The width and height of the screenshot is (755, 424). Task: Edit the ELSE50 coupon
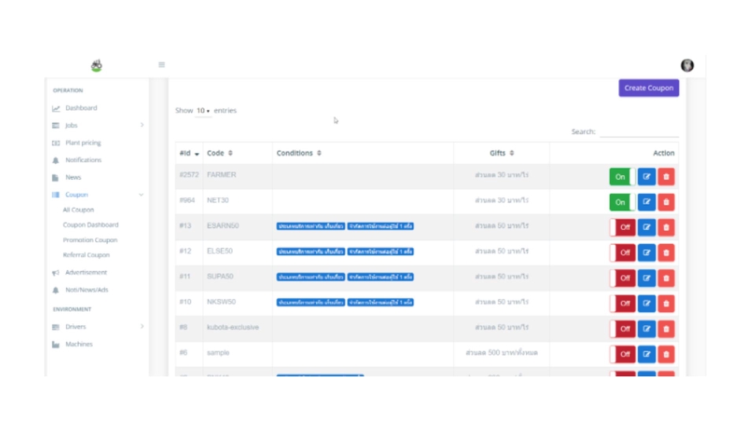(646, 252)
